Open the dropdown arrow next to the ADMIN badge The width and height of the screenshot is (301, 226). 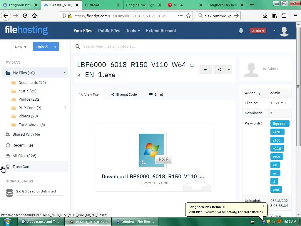[x=274, y=31]
